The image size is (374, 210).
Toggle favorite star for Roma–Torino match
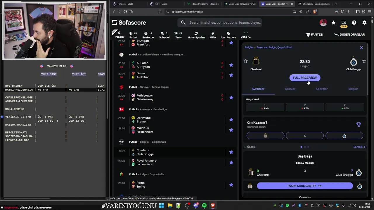231,185
